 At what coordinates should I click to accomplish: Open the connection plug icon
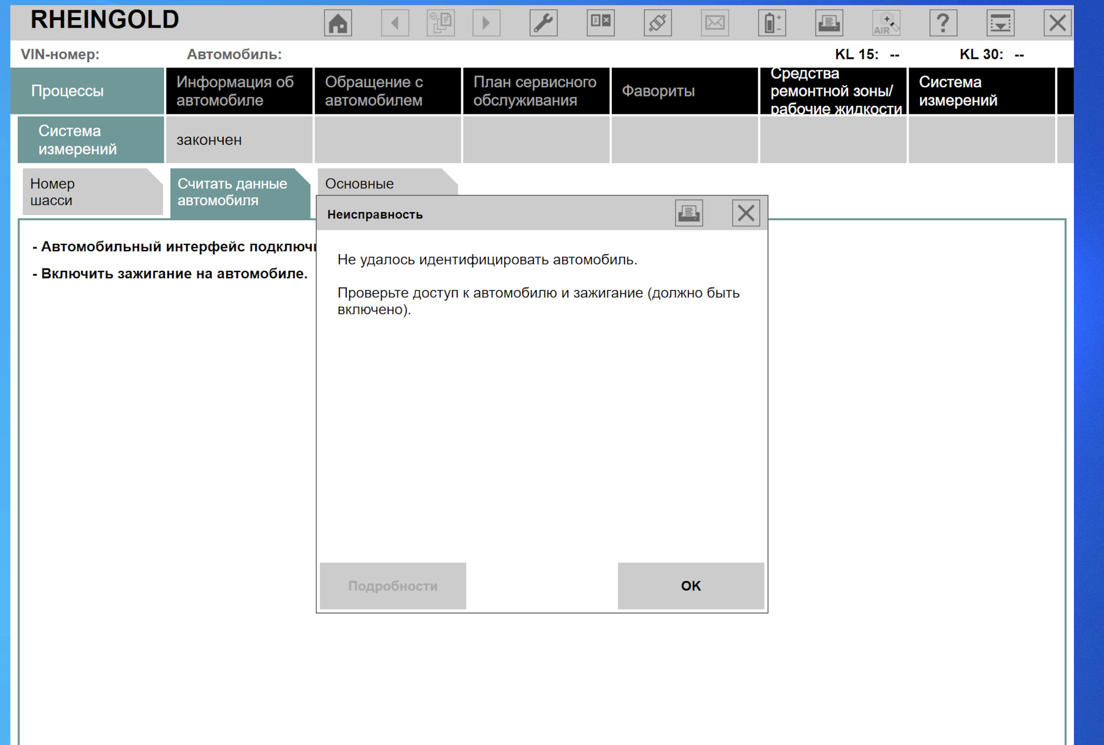(658, 23)
